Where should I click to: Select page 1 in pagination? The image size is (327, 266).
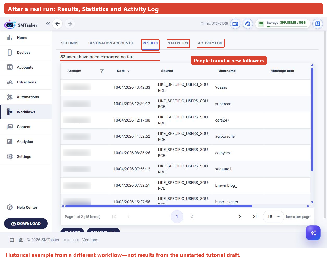click(x=177, y=217)
